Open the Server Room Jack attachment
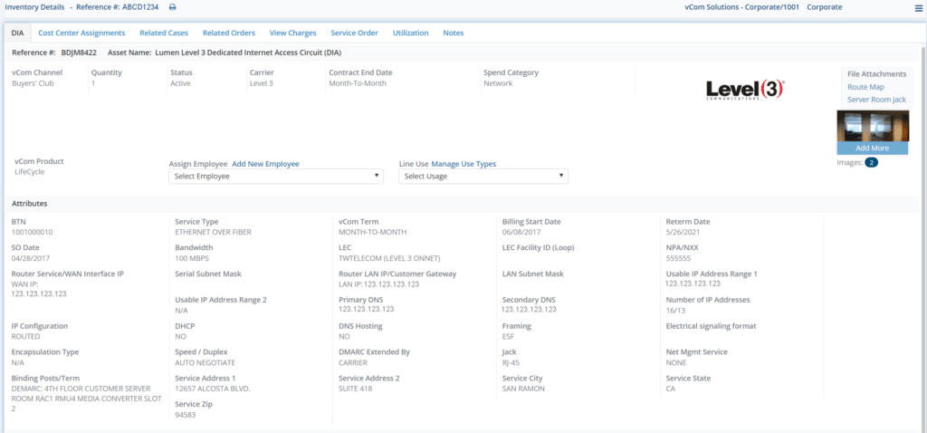 875,100
